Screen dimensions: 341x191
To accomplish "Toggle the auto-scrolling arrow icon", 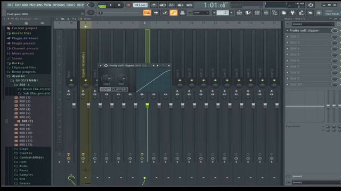I will coord(156,13).
